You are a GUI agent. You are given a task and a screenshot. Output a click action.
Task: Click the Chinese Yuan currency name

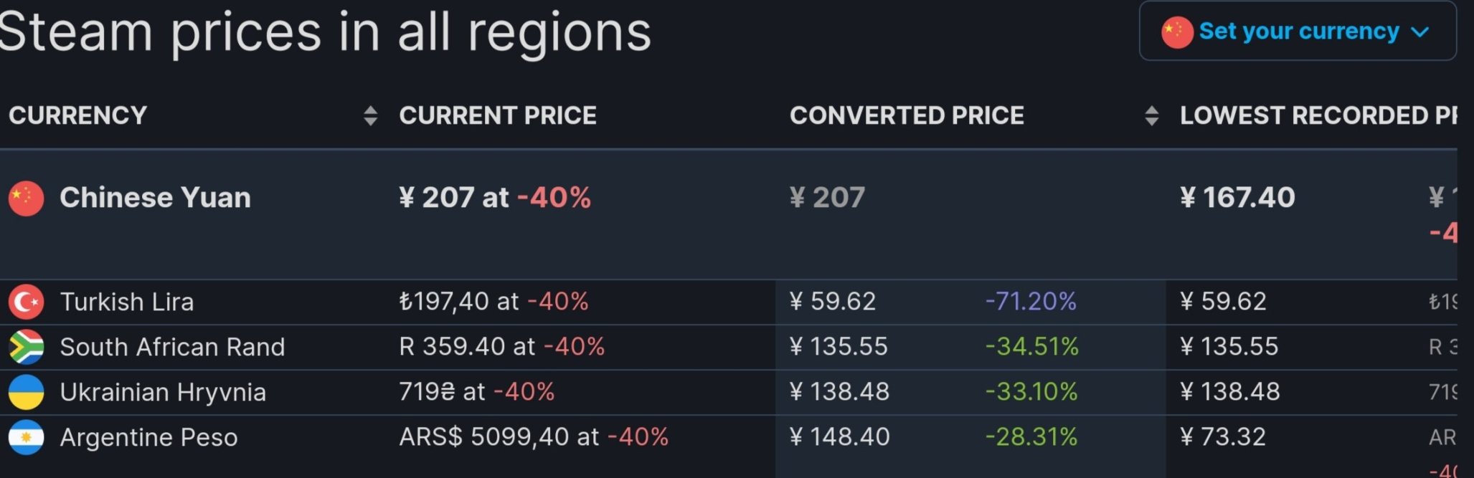[x=155, y=198]
